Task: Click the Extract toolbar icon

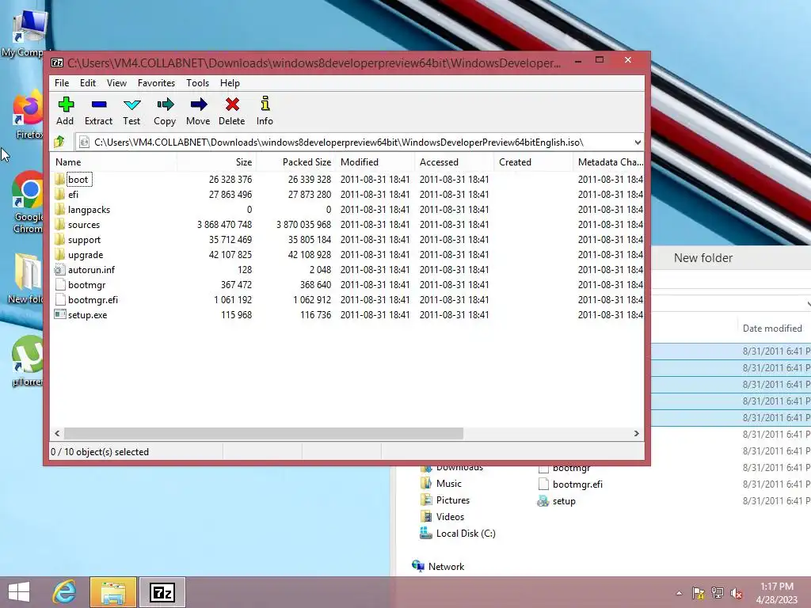Action: click(x=98, y=105)
